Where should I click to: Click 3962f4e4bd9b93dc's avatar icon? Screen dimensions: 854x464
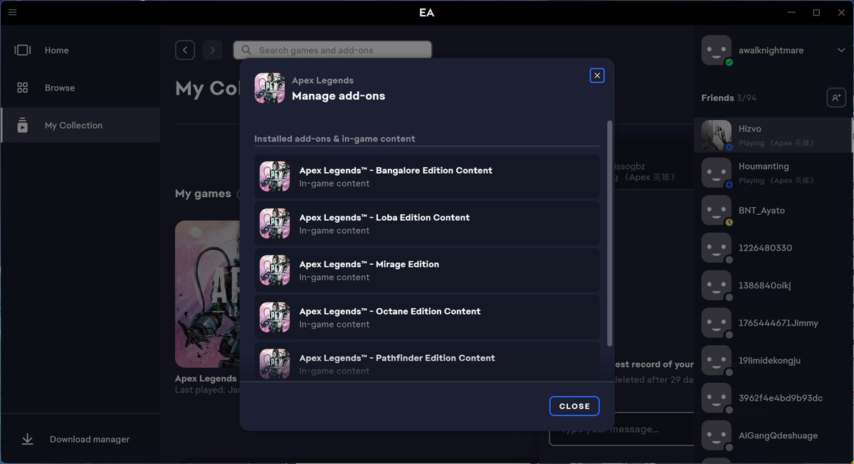pos(716,398)
